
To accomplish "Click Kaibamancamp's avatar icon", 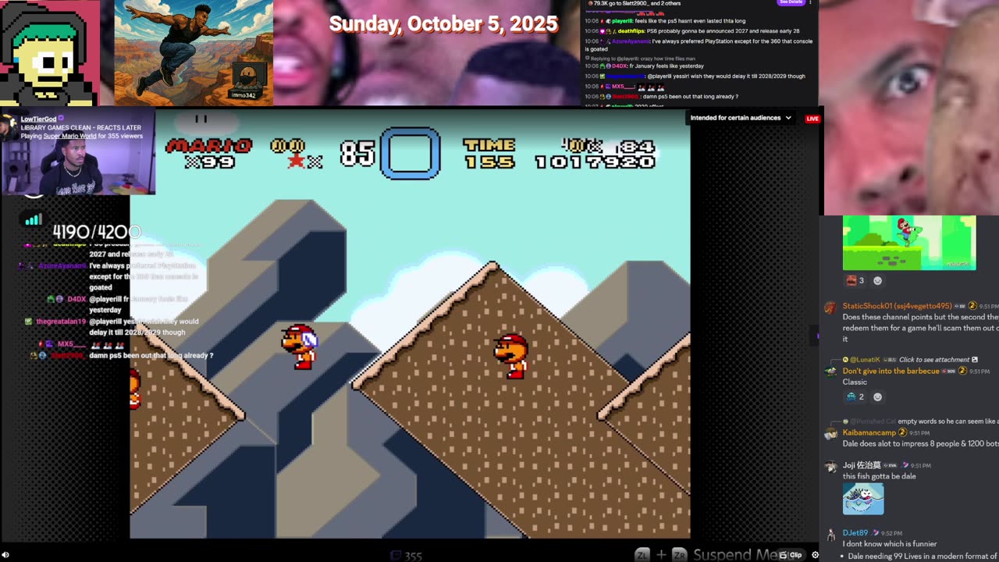I will pos(830,434).
